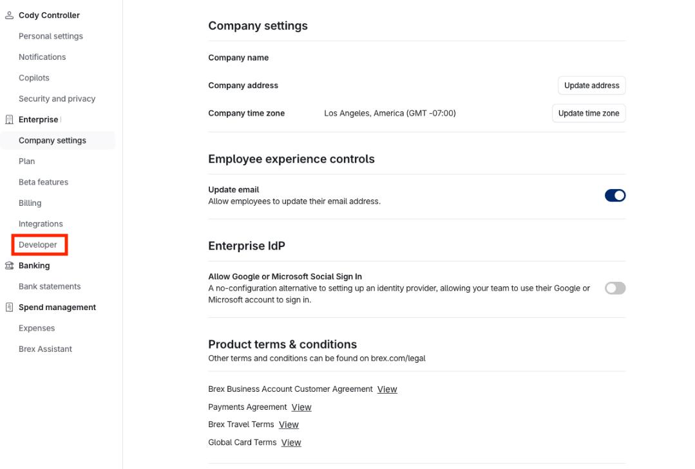The image size is (695, 469).
Task: Go to Integrations in the sidebar
Action: (x=41, y=224)
